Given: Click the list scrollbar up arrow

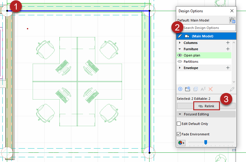Looking at the screenshot, I should coord(234,42).
